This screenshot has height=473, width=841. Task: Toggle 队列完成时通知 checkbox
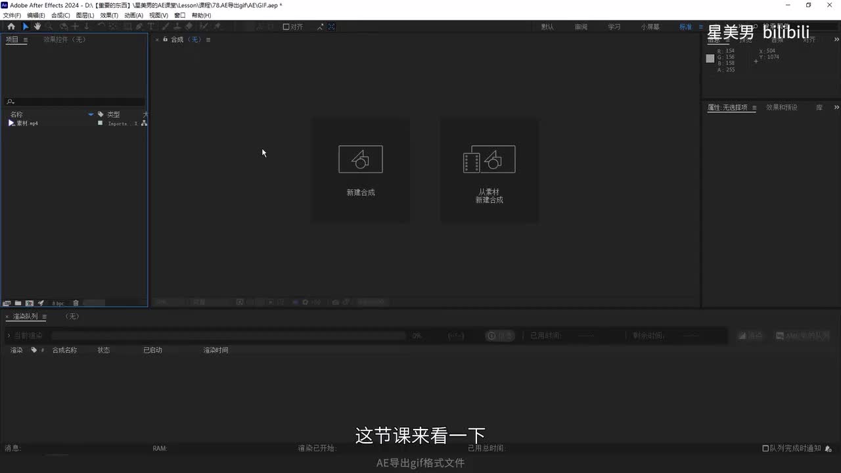point(765,448)
